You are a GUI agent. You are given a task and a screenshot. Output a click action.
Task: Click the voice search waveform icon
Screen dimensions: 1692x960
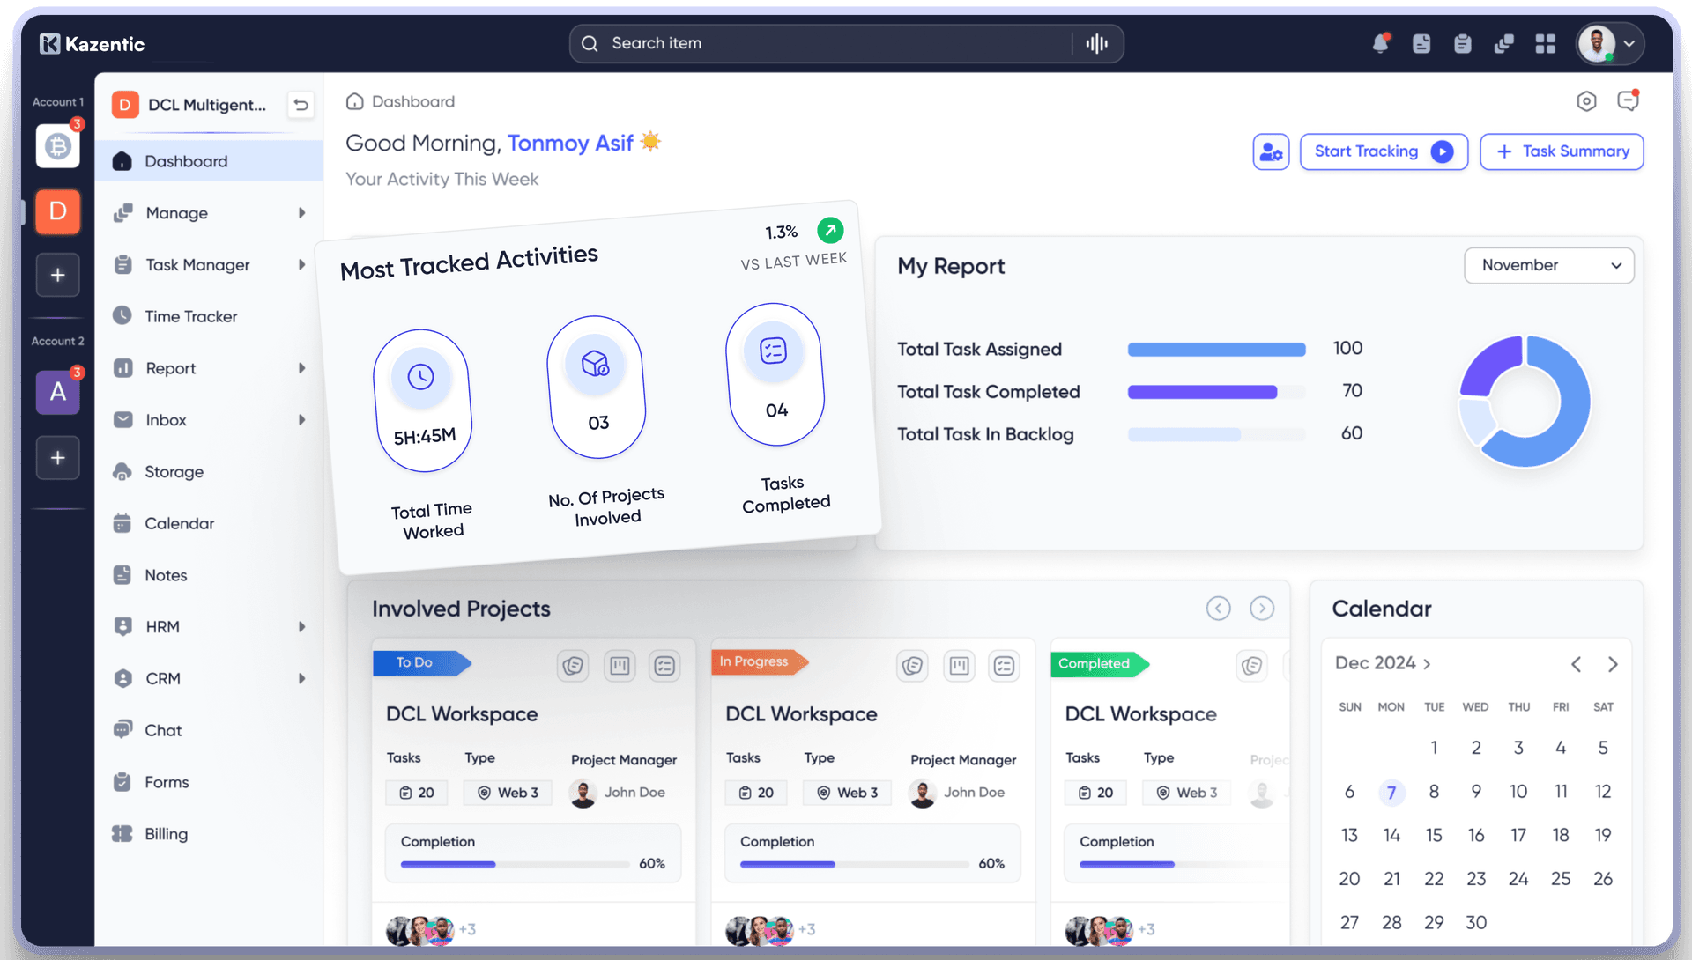(x=1096, y=43)
